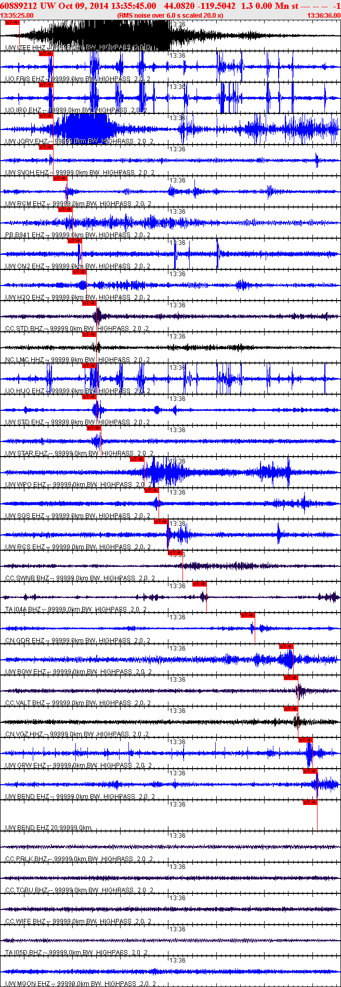Click the red pick marker on RCS trace
Screen dimensions: 341x987
(161, 522)
